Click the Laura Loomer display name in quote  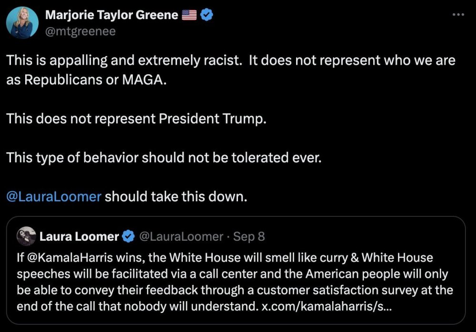coord(79,236)
